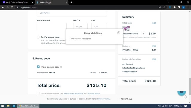
Task: Dismiss the chat bubble with X
Action: coord(185,97)
